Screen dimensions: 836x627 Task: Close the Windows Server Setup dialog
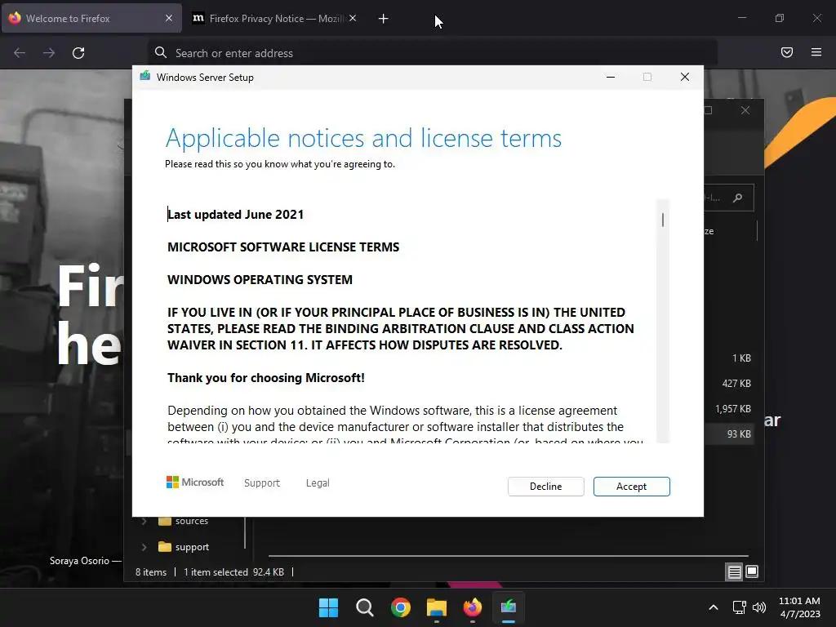point(685,78)
